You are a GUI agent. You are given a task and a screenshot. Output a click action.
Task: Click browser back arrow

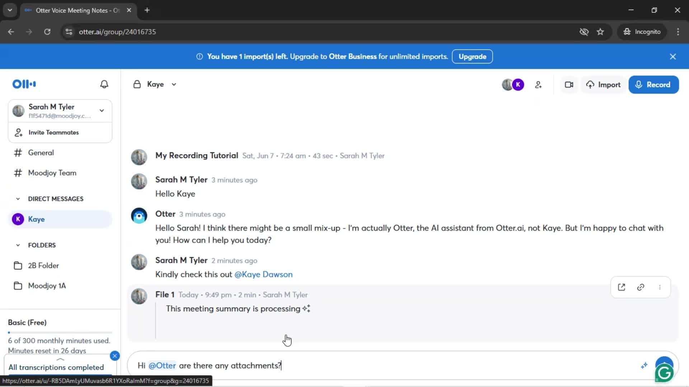pos(11,32)
